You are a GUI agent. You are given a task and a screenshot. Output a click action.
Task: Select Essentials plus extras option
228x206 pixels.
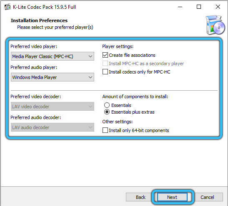pyautogui.click(x=107, y=112)
